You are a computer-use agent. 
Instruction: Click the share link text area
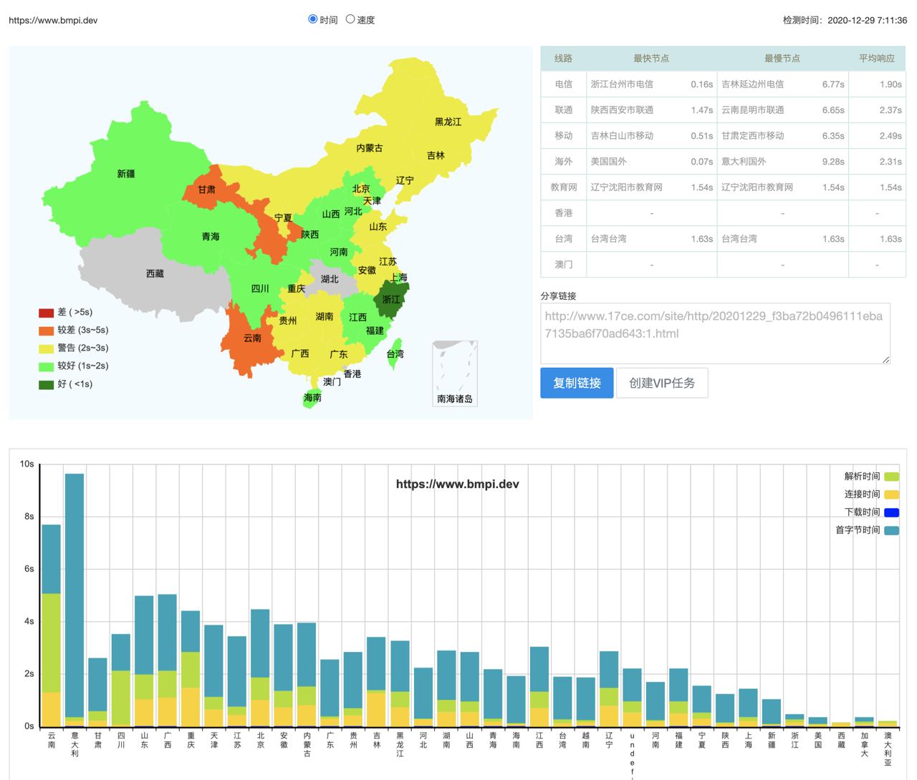(714, 333)
